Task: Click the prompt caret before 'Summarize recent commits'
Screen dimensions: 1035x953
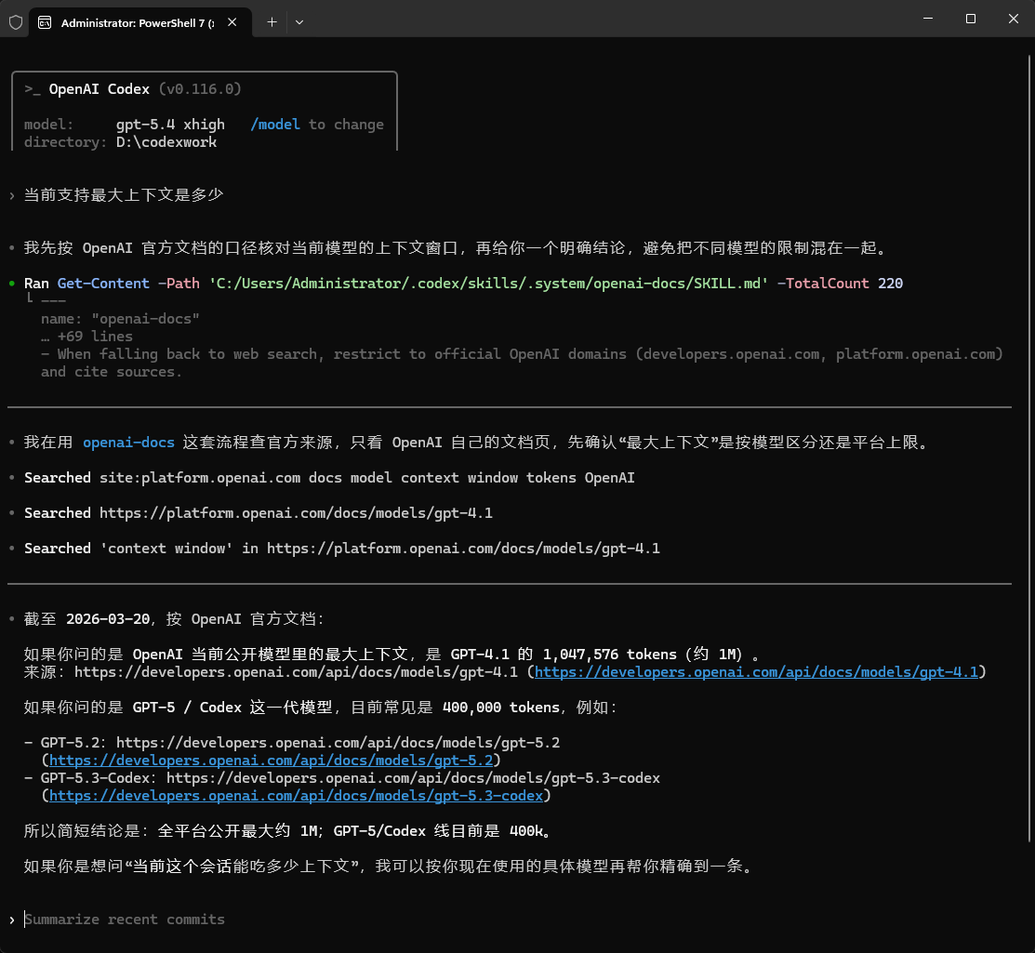Action: 13,919
